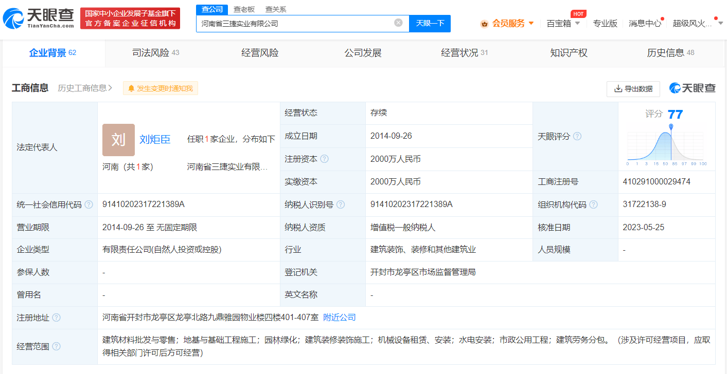The width and height of the screenshot is (727, 374).
Task: Click help icon next to 天眼评分
Action: click(577, 136)
